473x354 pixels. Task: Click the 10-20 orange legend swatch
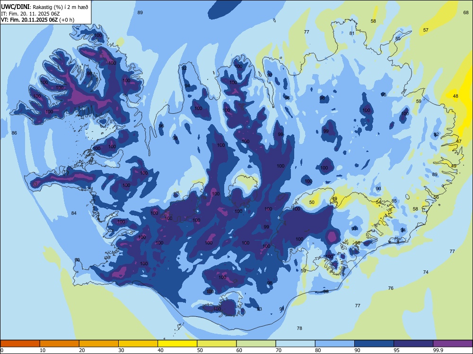pyautogui.click(x=60, y=344)
